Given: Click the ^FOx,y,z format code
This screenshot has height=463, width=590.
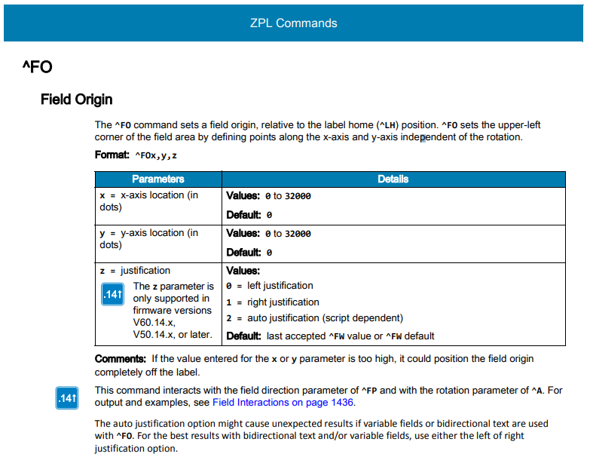Looking at the screenshot, I should tap(156, 155).
